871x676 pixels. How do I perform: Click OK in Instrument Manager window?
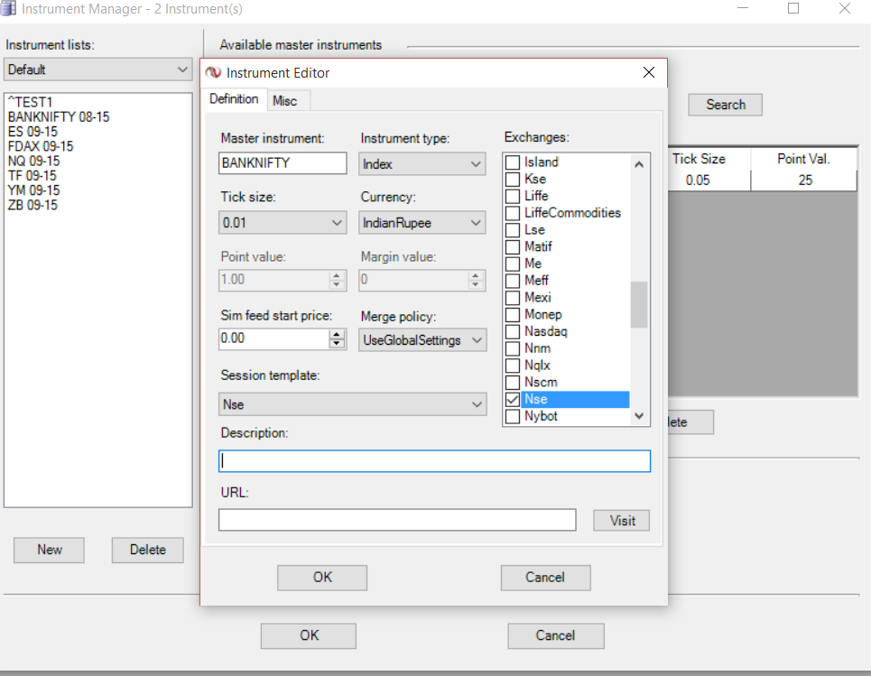click(x=309, y=635)
